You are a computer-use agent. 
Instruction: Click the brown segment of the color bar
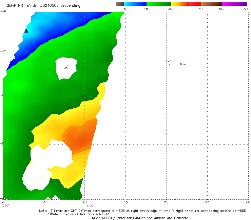(211, 4)
